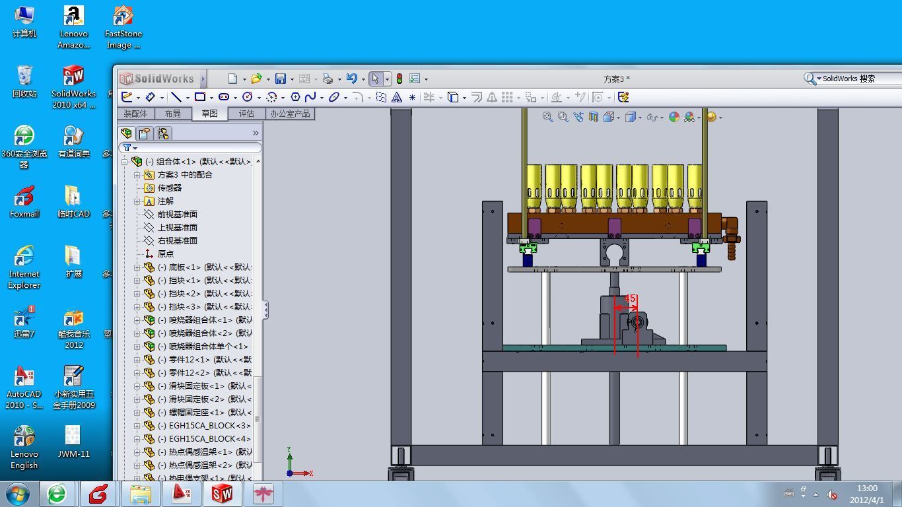Select the Line sketch tool

click(x=176, y=97)
